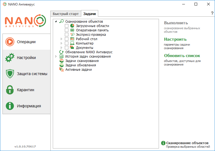Select the Задачи обновления tree item text
This screenshot has height=151, width=215.
[80, 65]
